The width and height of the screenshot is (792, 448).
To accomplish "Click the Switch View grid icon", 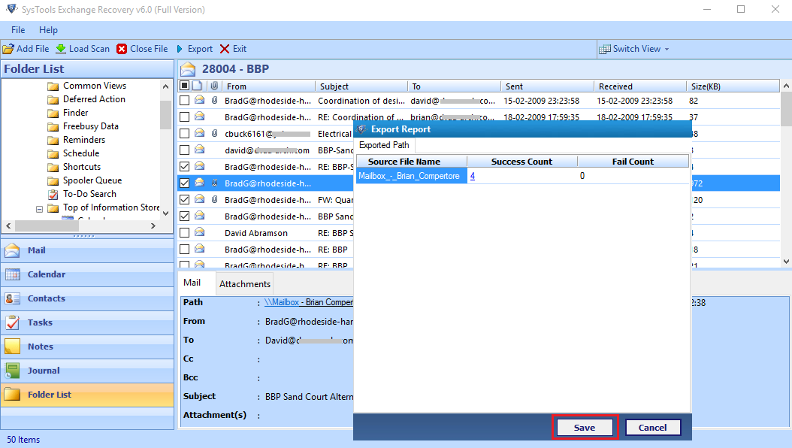I will click(x=605, y=49).
